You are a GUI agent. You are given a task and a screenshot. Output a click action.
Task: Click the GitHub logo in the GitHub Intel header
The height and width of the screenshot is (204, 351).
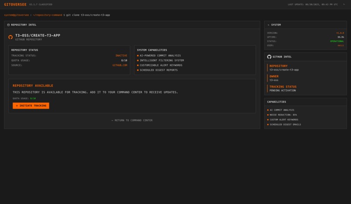(269, 57)
